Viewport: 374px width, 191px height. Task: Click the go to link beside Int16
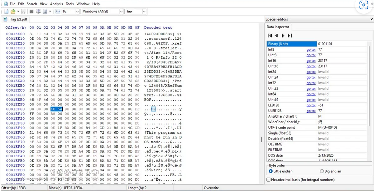311,61
